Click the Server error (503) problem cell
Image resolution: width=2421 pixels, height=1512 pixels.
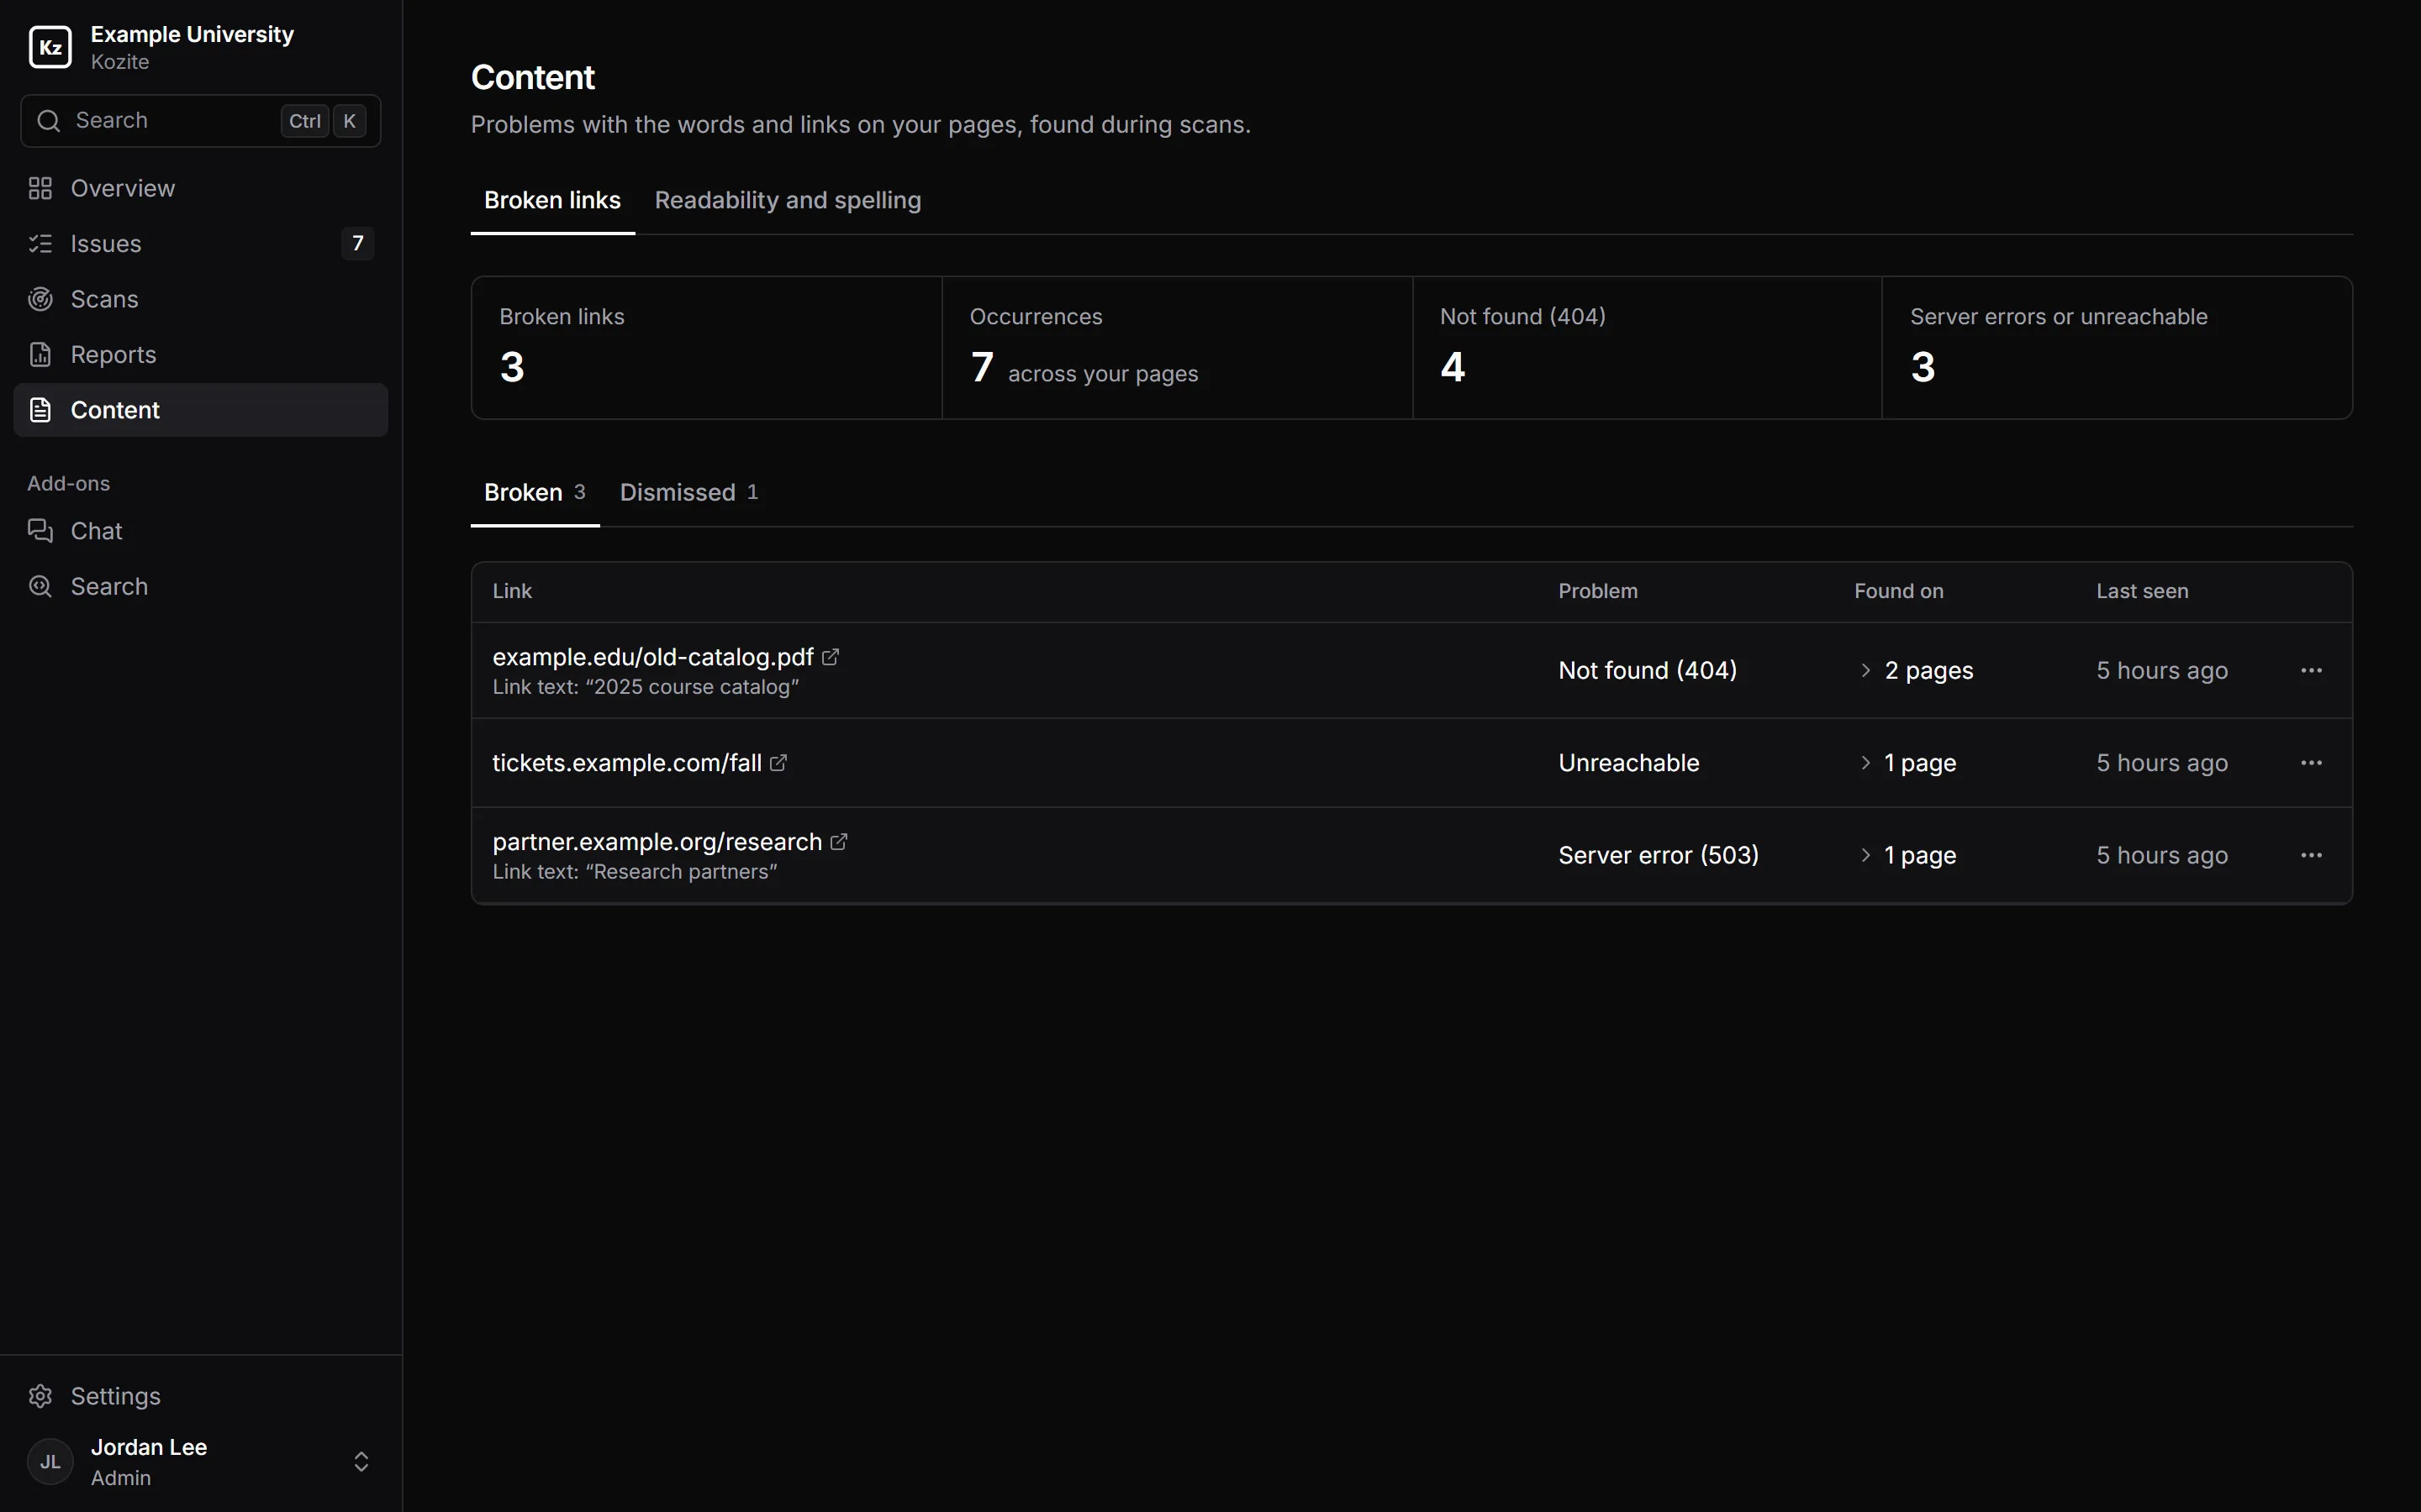[x=1658, y=855]
